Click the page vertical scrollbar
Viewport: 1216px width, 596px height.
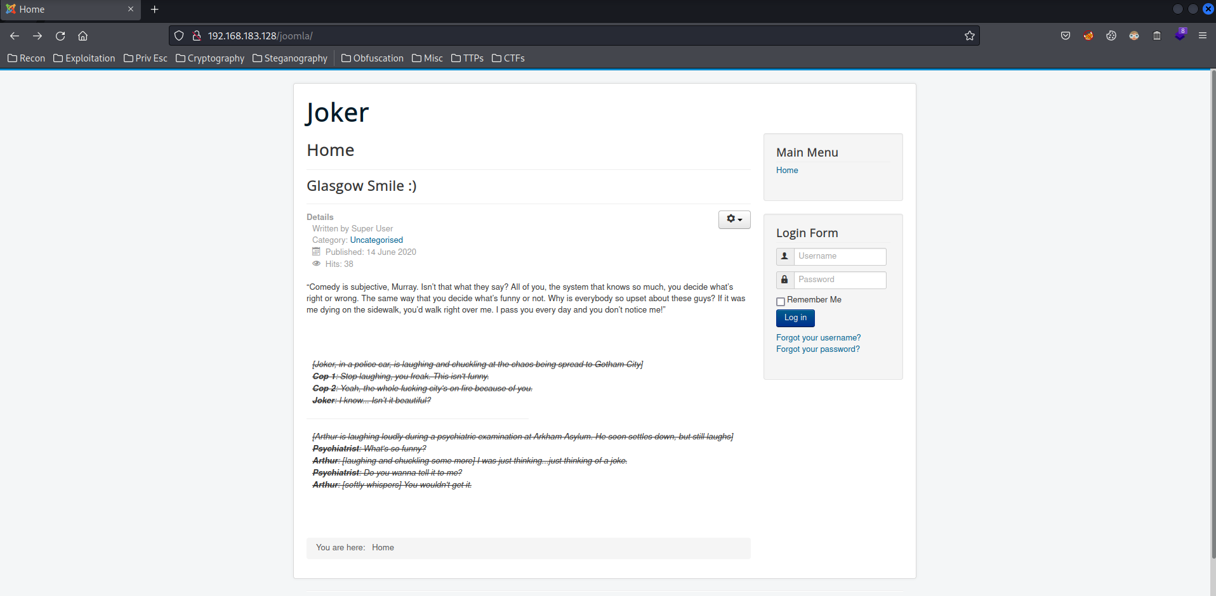pos(1213,314)
